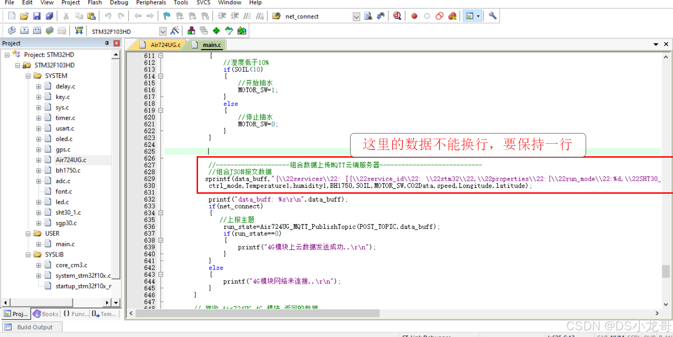
Task: Click the Undo arrow icon
Action: pos(108,16)
